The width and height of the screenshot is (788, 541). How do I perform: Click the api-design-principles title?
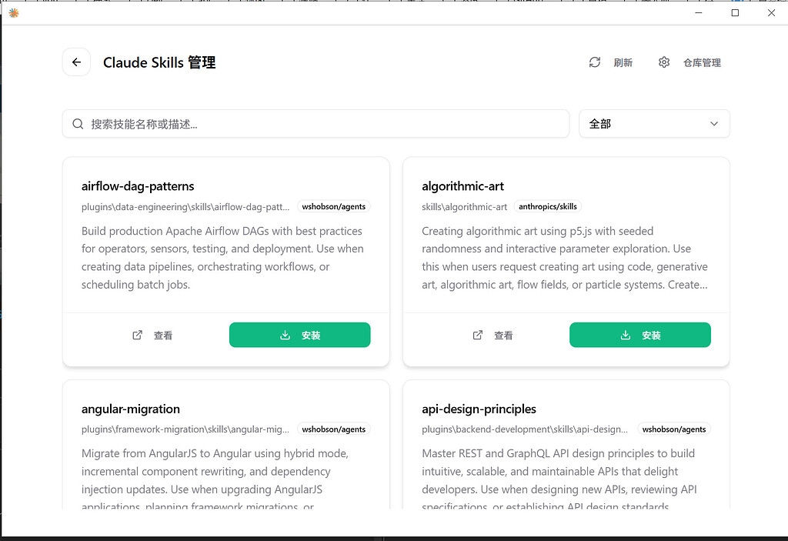coord(479,409)
